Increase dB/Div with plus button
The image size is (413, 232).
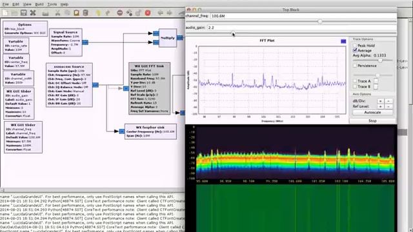[380, 101]
